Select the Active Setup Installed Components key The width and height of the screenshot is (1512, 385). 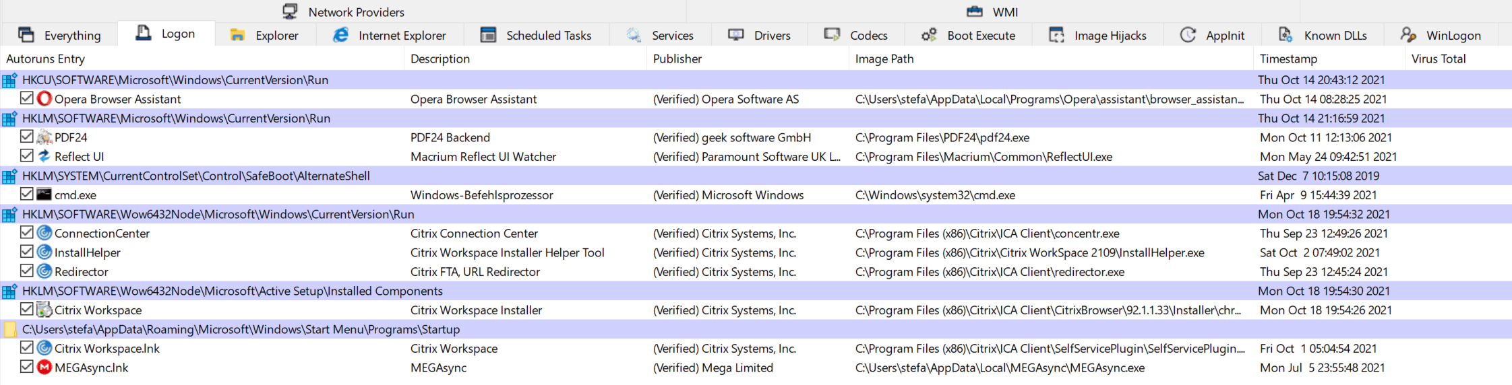pos(232,291)
